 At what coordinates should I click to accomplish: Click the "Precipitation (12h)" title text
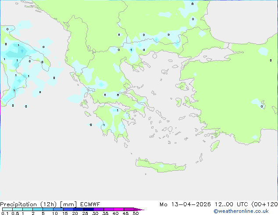[x=29, y=204]
